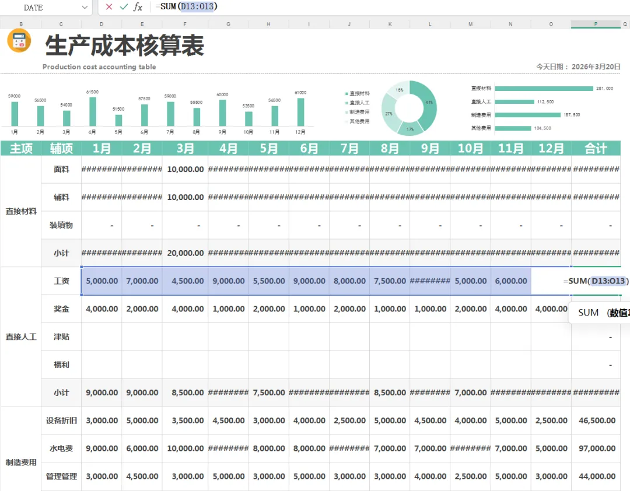Click the 主项 header cell
The height and width of the screenshot is (491, 630).
(21, 148)
